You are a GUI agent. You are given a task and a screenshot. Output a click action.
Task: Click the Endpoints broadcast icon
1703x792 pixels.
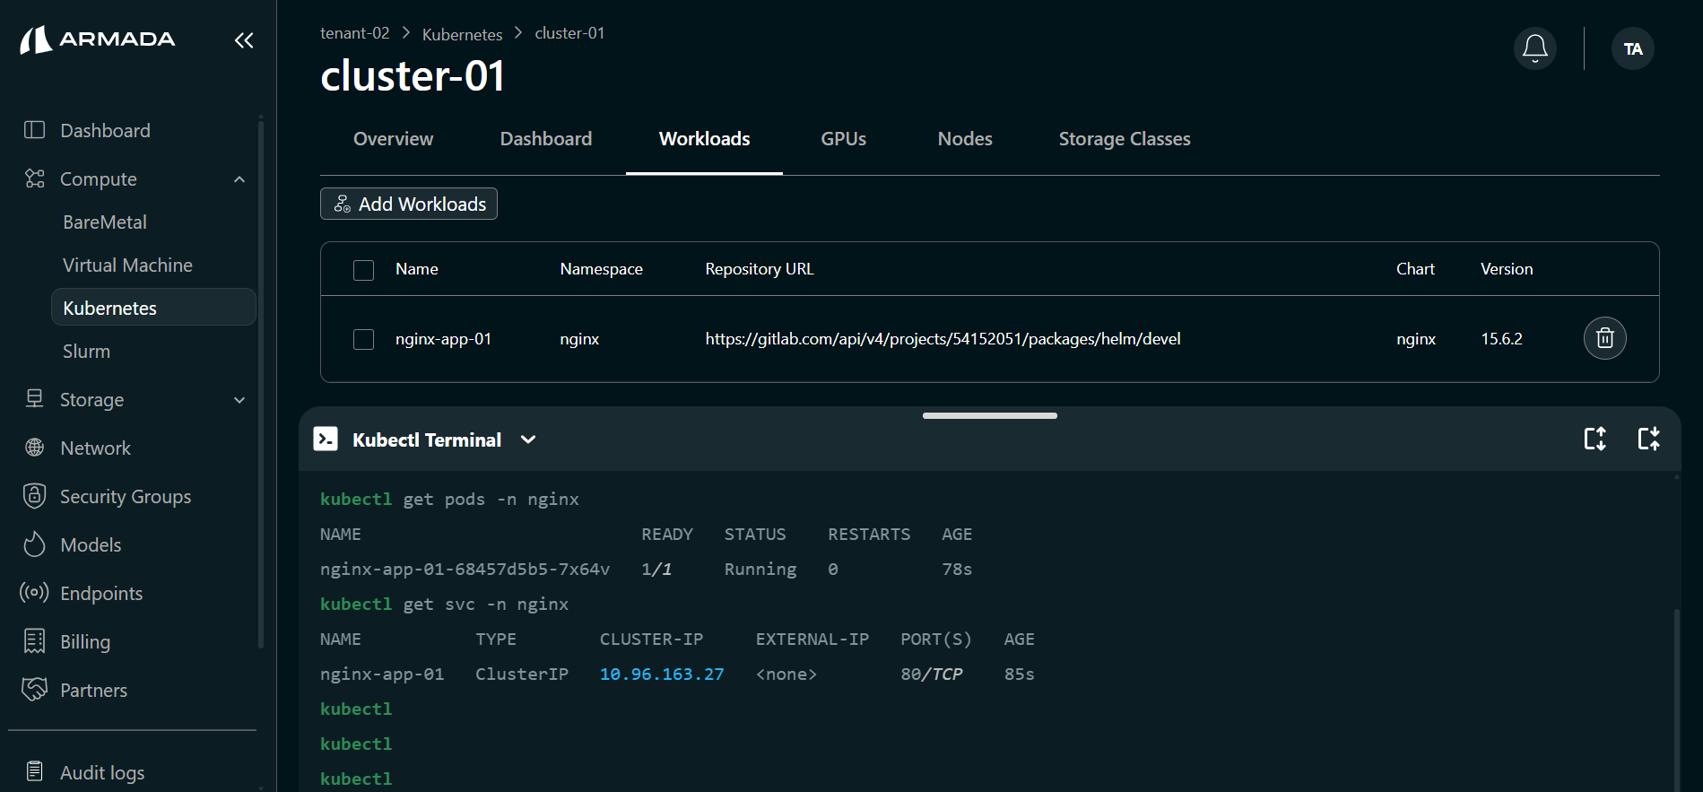[34, 593]
